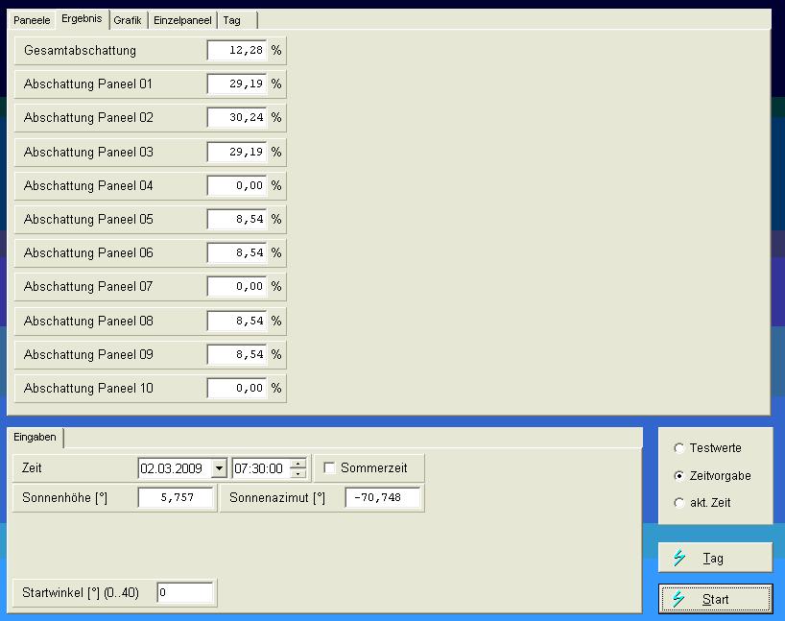The width and height of the screenshot is (785, 621).
Task: Click the Gesamtabschattung percentage field
Action: 236,50
